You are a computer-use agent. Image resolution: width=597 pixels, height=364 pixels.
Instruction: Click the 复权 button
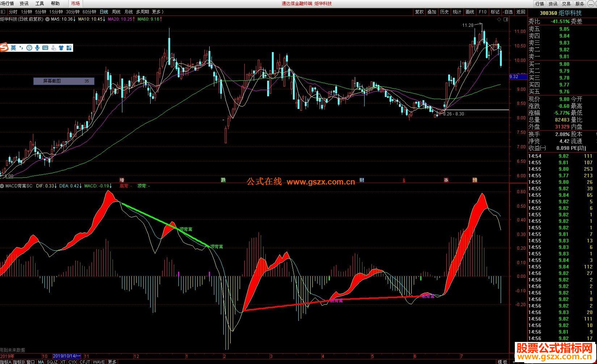tap(419, 12)
